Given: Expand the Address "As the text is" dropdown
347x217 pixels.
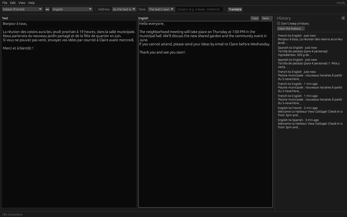Looking at the screenshot, I should pyautogui.click(x=124, y=9).
